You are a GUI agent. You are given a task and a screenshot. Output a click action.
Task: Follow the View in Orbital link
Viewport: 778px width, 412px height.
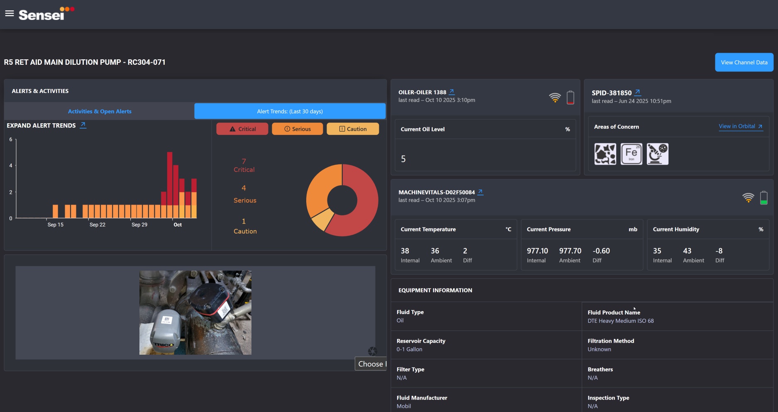point(740,127)
